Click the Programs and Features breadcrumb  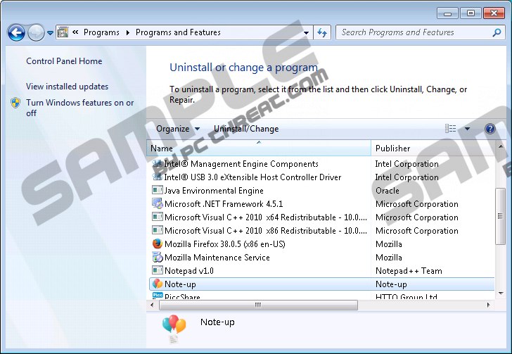(178, 32)
